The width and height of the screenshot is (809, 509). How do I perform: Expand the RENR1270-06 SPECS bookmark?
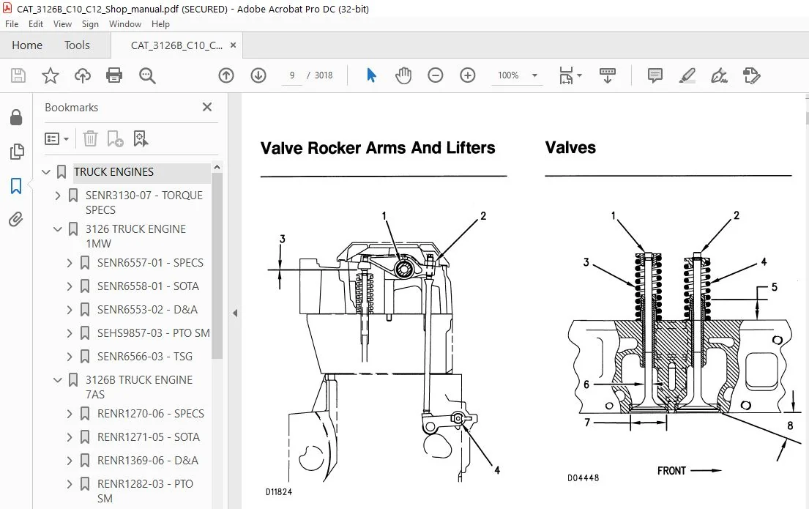coord(70,414)
